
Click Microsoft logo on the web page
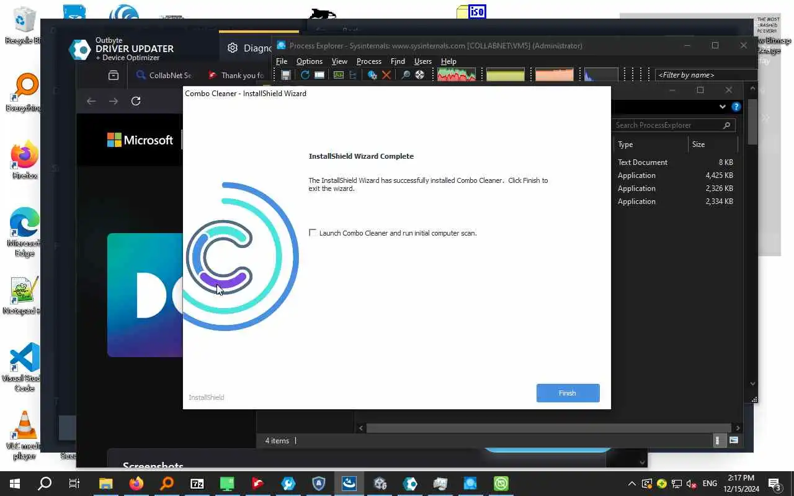(140, 140)
